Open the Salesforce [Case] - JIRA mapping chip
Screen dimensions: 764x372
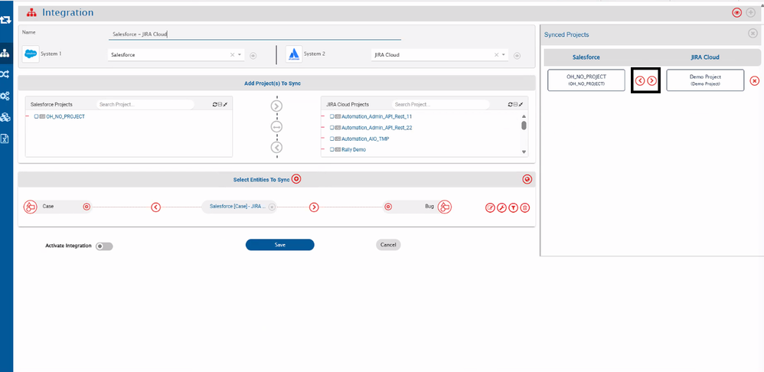click(237, 207)
